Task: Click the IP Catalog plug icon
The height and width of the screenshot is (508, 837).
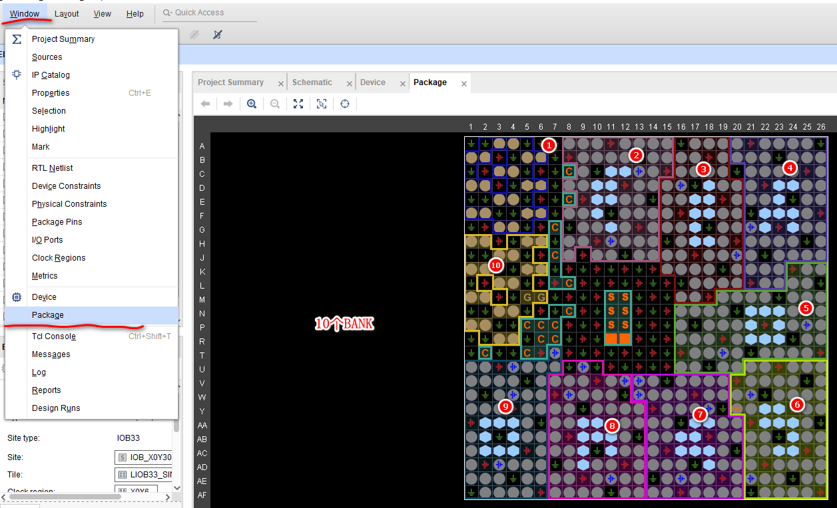Action: coord(17,74)
